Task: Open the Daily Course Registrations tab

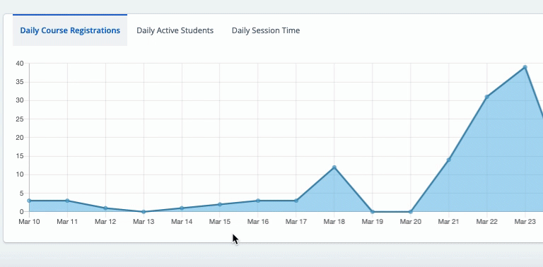Action: click(x=70, y=30)
